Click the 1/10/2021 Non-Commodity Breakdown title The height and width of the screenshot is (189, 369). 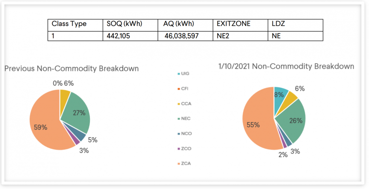pos(286,67)
